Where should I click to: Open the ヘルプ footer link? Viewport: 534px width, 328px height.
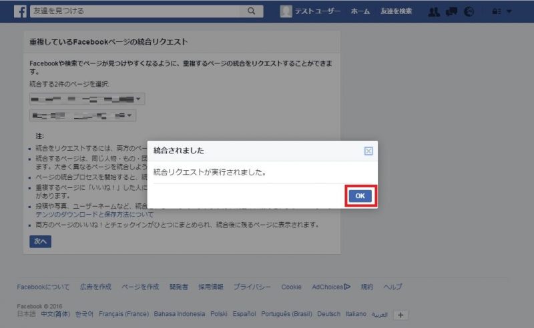392,287
